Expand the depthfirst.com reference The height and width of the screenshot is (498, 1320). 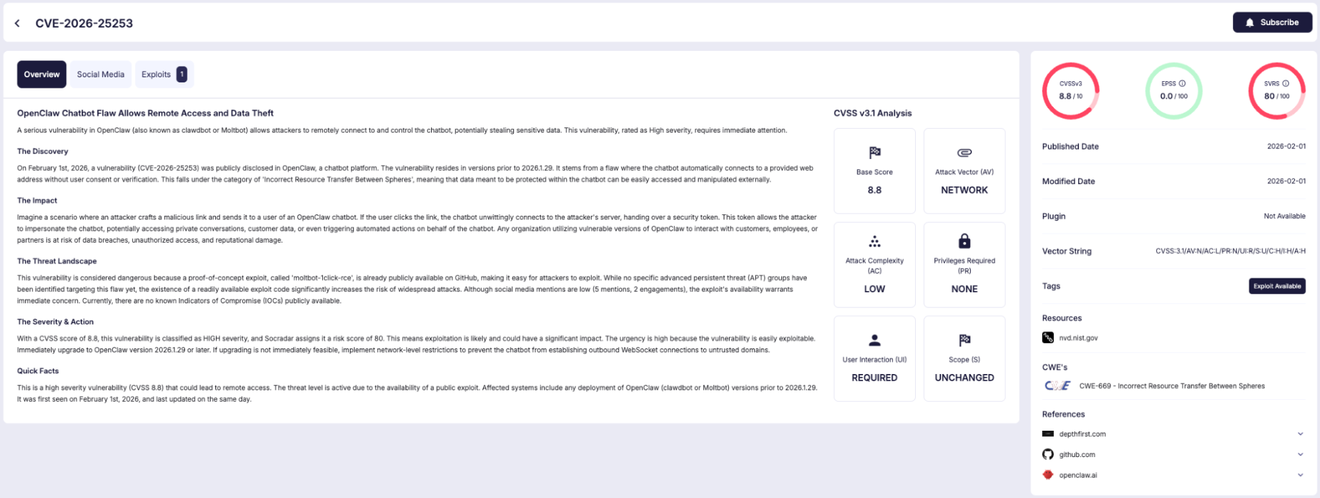[1300, 434]
